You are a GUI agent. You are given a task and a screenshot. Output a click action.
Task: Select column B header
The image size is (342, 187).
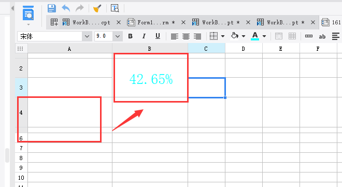[x=150, y=49]
